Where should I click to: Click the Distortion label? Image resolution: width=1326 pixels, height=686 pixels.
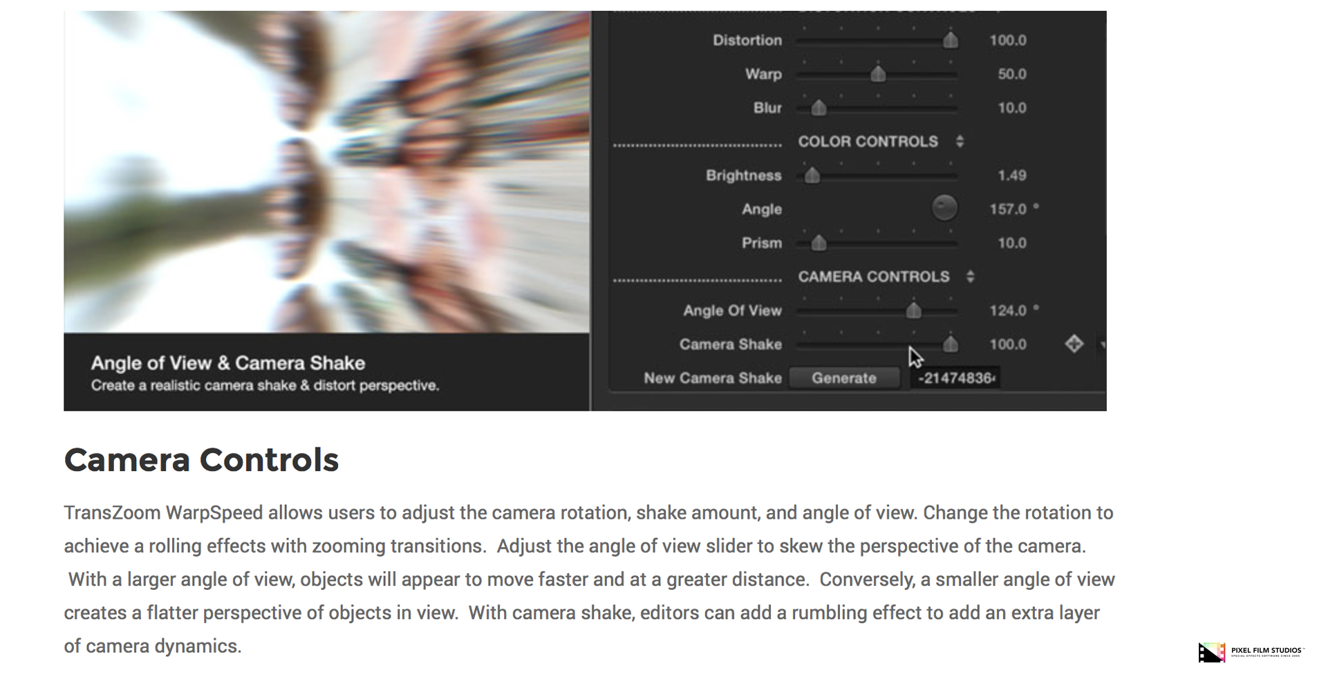coord(747,40)
